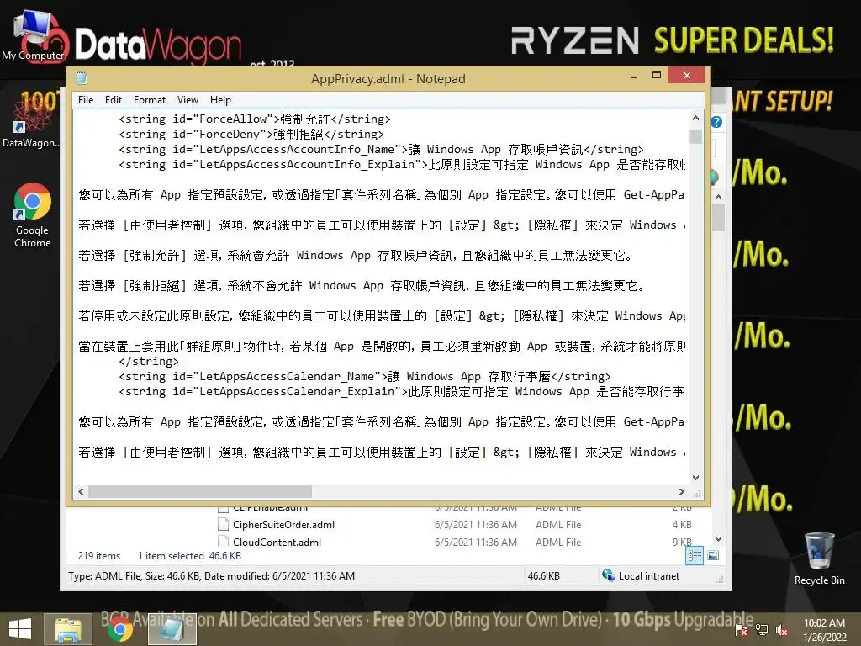Screen dimensions: 861x646
Task: Click the CipherSuiteOrder.adml file icon
Action: coord(223,525)
